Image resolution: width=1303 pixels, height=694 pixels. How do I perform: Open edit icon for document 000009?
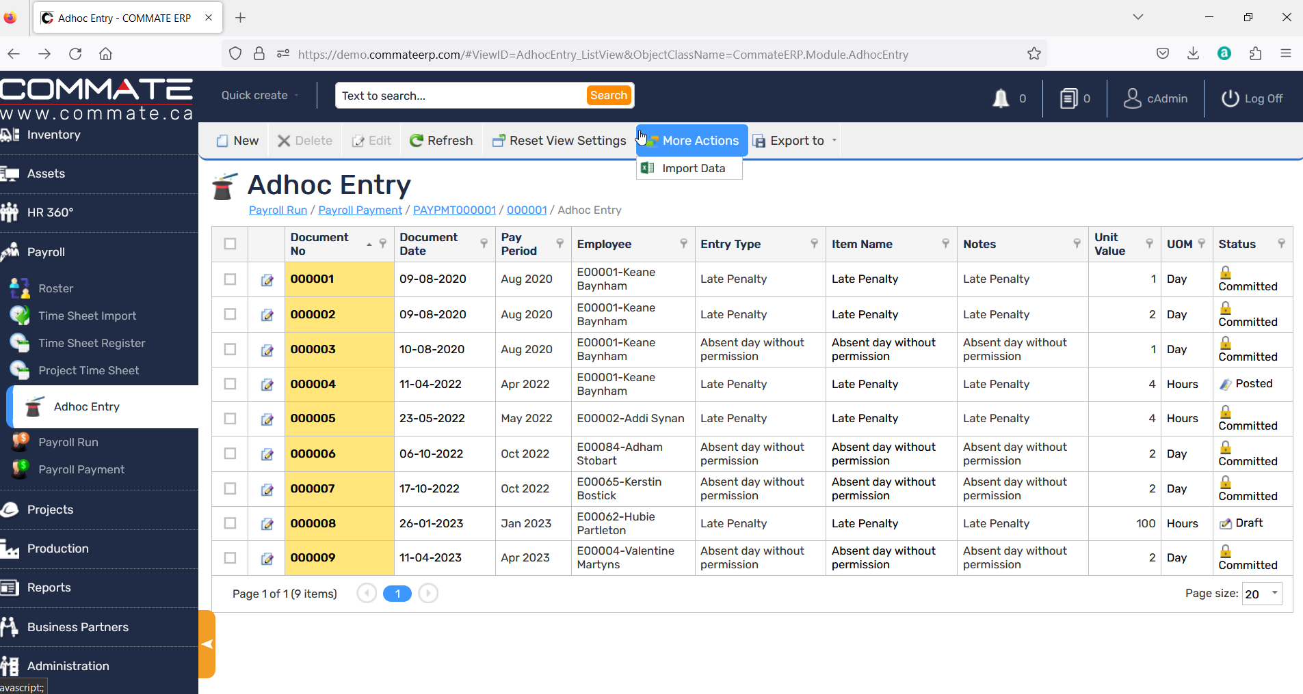pyautogui.click(x=267, y=559)
